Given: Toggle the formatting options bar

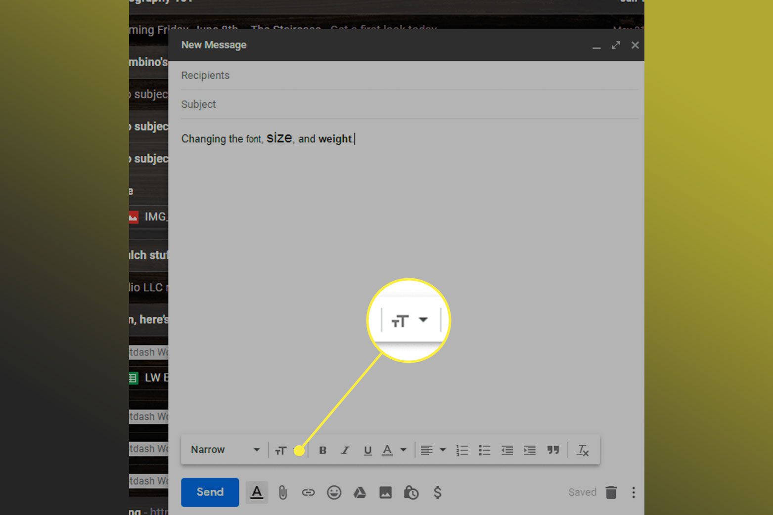Looking at the screenshot, I should 257,492.
